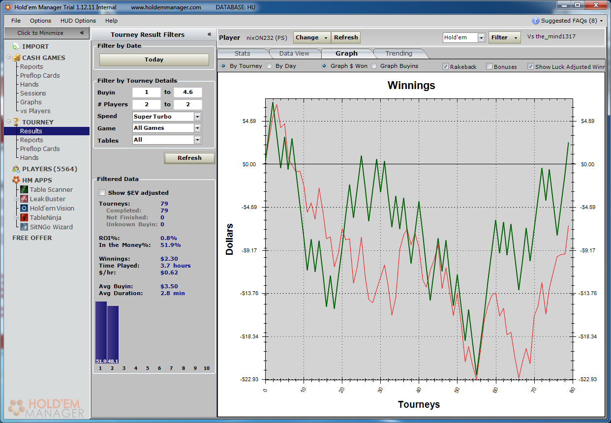
Task: Open the Speed dropdown set to Super Turbo
Action: click(197, 117)
